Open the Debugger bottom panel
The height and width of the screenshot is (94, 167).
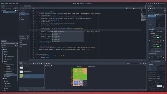pyautogui.click(x=26, y=90)
